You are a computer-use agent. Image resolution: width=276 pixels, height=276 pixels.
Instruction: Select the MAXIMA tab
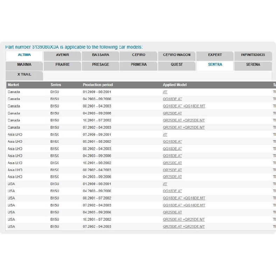[24, 66]
